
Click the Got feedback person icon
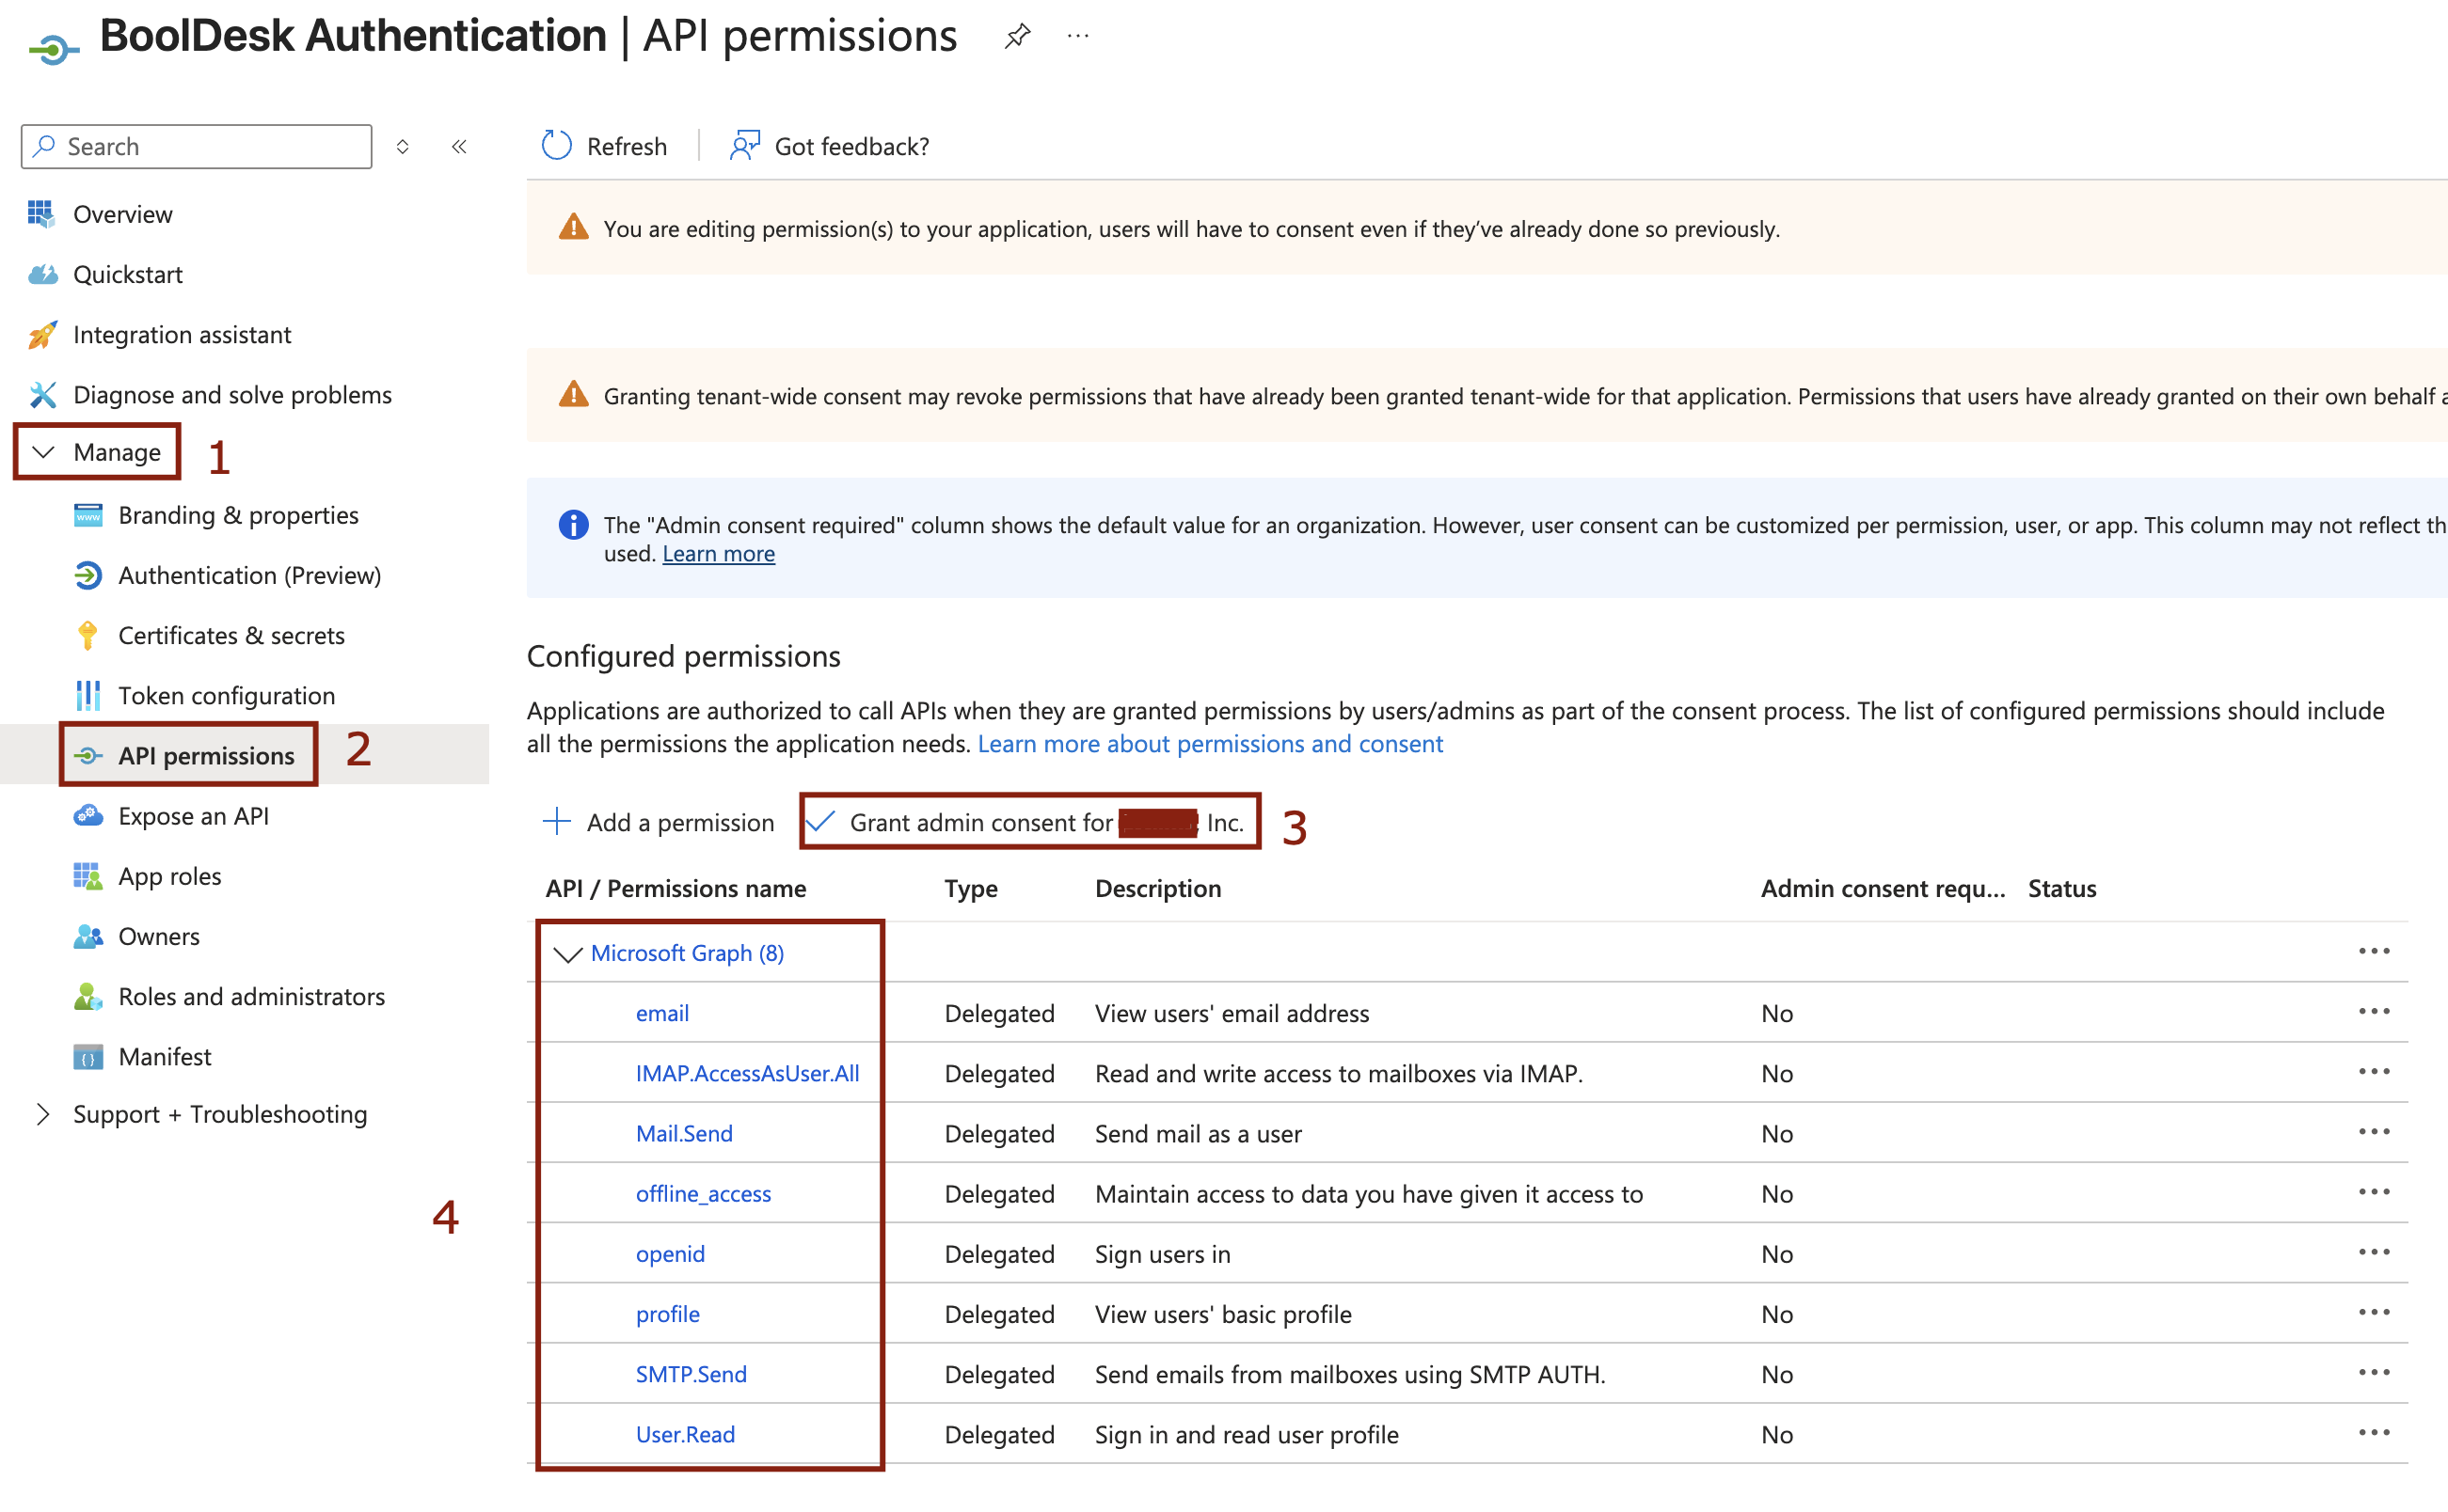(x=744, y=146)
